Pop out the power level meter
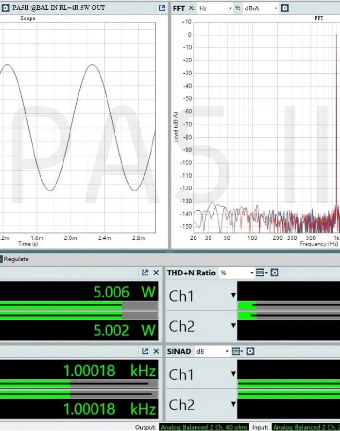The height and width of the screenshot is (431, 340). coord(145,273)
